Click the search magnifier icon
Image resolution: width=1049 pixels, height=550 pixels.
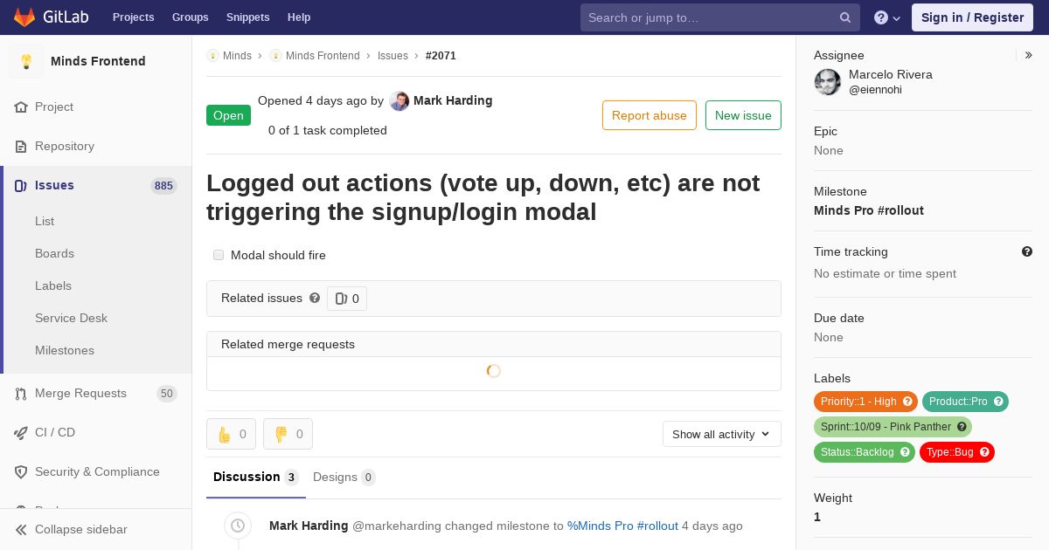pos(845,17)
